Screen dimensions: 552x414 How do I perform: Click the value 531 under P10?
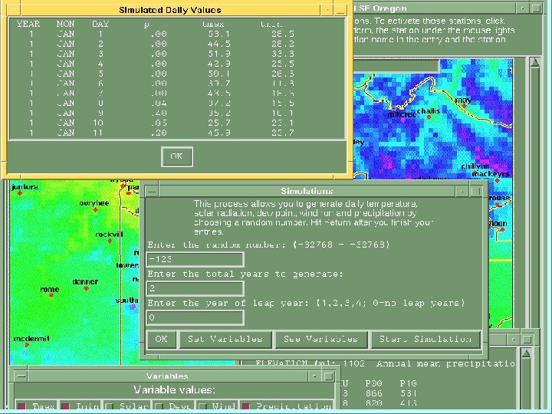tap(409, 393)
